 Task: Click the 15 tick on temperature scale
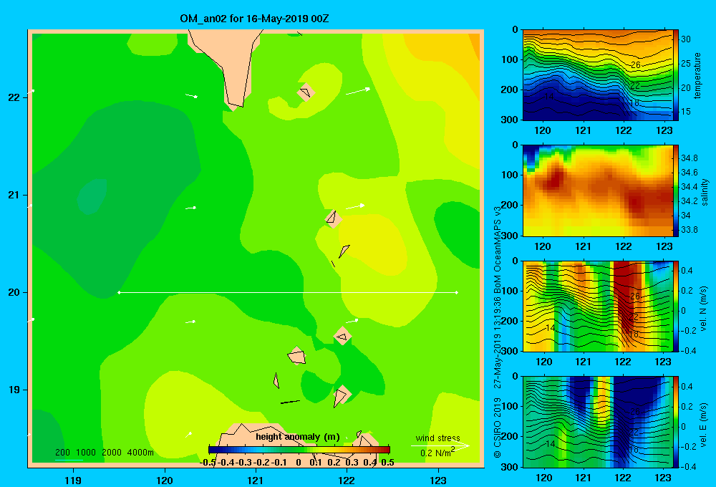point(686,112)
